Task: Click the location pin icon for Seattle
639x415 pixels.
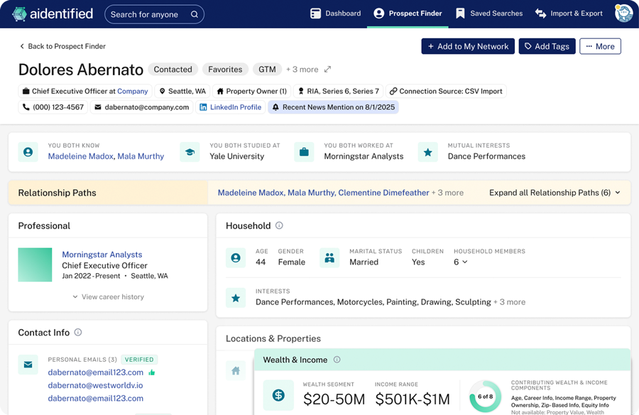Action: tap(162, 92)
